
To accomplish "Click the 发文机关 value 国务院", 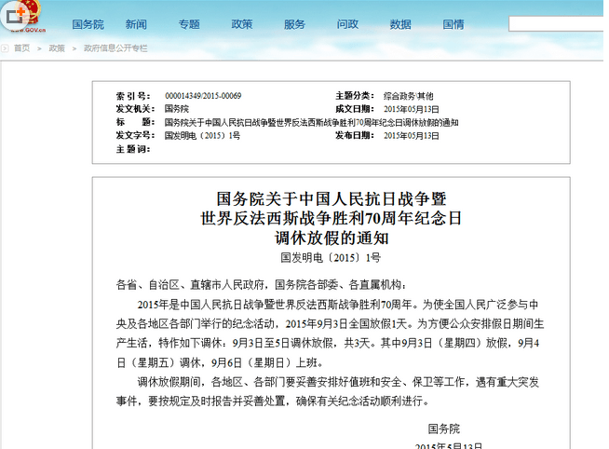I will 177,109.
